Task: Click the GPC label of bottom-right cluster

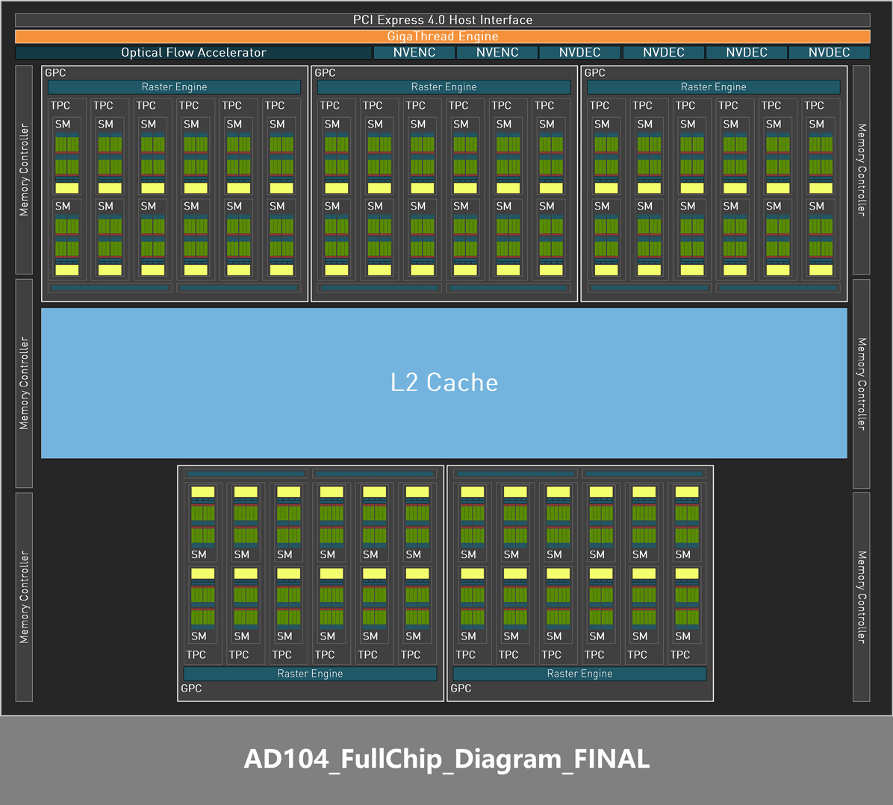Action: pos(461,689)
